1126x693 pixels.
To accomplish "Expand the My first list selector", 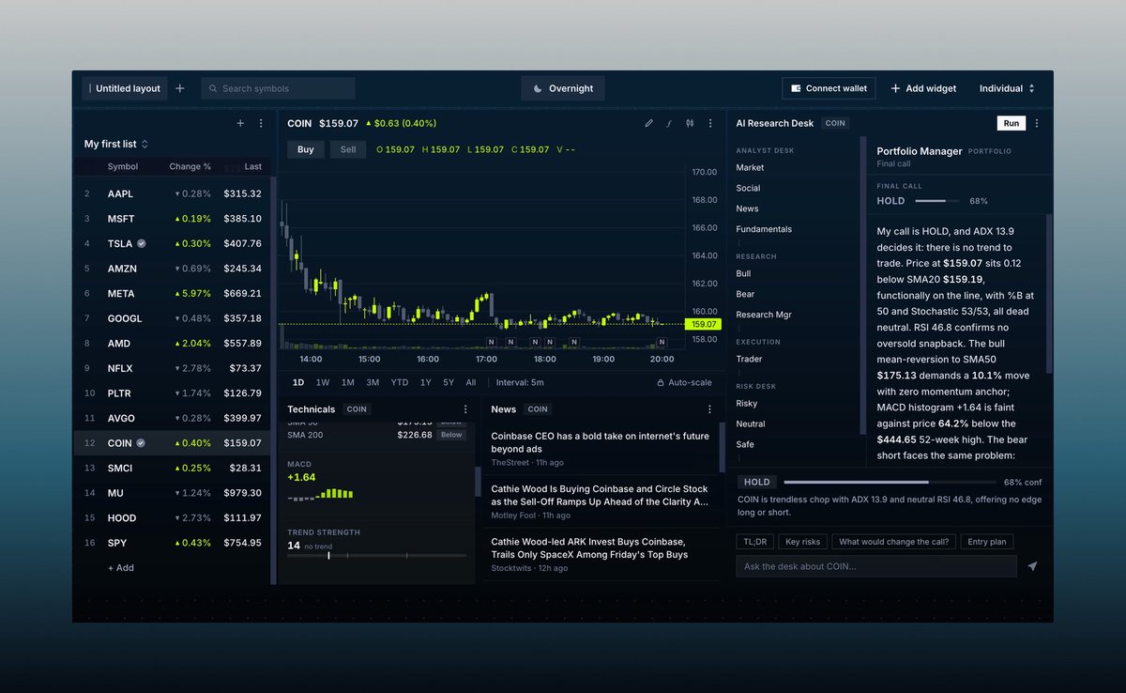I will [116, 144].
